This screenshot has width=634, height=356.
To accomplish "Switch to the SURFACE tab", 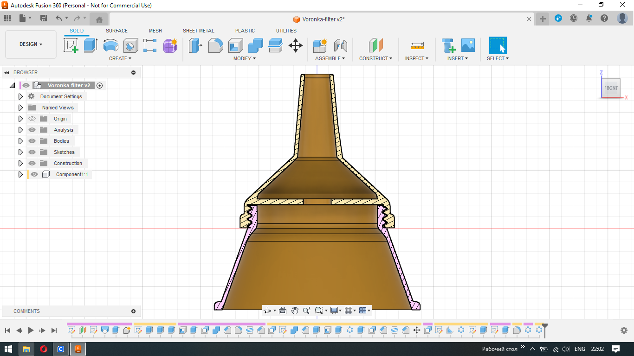I will tap(116, 31).
